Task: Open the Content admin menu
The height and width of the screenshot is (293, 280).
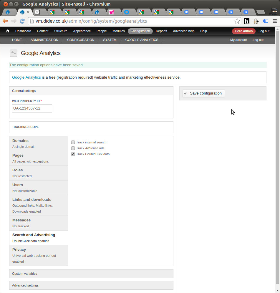Action: 43,31
